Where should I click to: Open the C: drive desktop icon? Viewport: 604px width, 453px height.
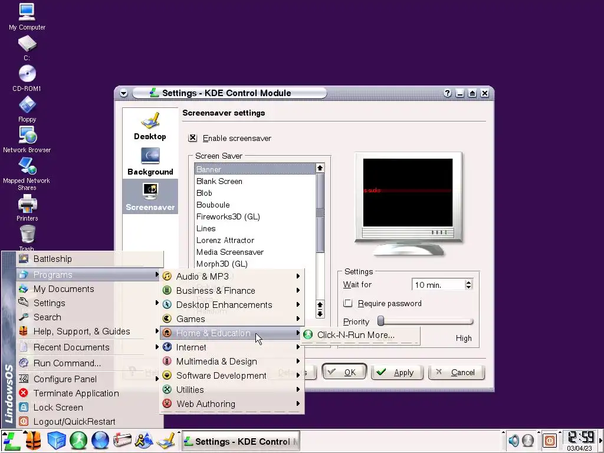coord(27,48)
